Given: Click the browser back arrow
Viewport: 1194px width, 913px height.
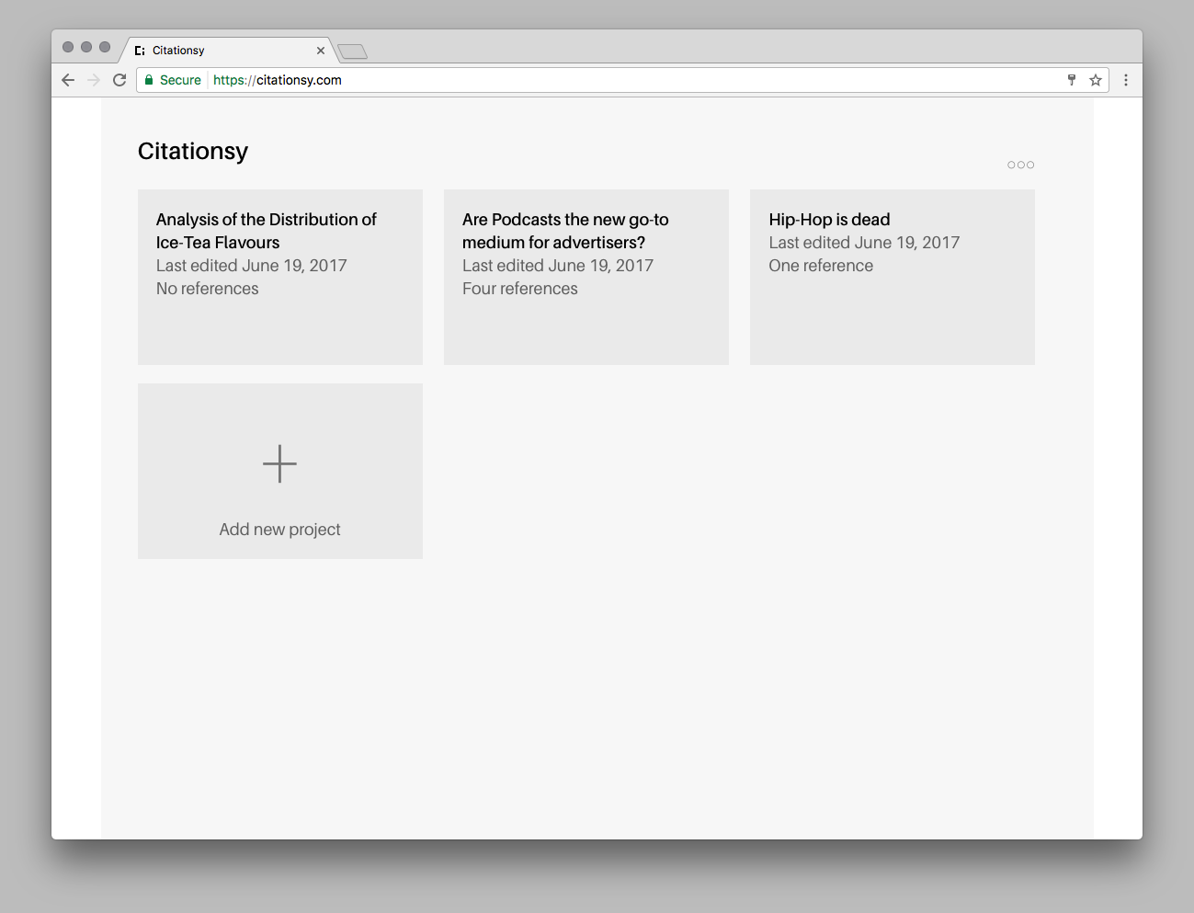Looking at the screenshot, I should coord(68,80).
